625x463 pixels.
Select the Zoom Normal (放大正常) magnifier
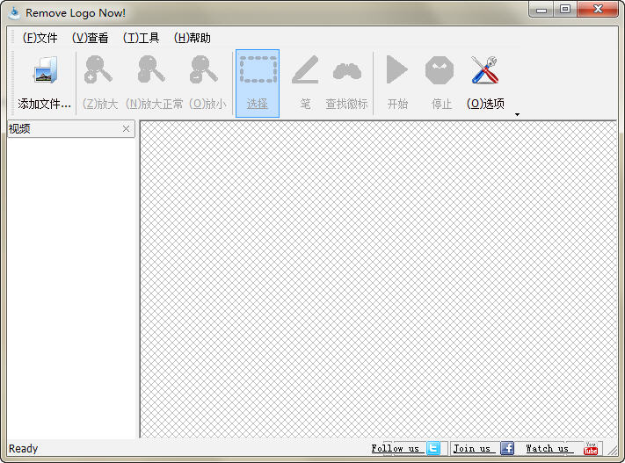click(151, 69)
